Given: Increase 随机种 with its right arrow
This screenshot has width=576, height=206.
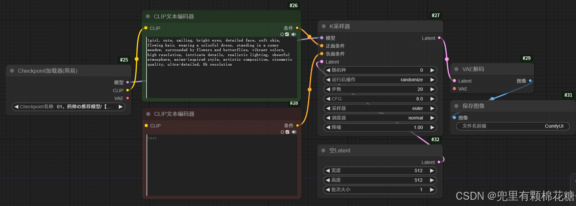Looking at the screenshot, I should click(x=432, y=70).
